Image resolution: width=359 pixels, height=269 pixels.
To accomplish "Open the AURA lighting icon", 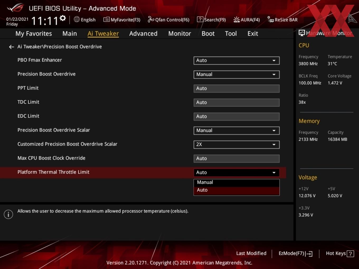I will (x=237, y=20).
